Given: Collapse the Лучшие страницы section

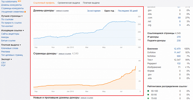Looking at the screenshot, I should (x=12, y=16).
